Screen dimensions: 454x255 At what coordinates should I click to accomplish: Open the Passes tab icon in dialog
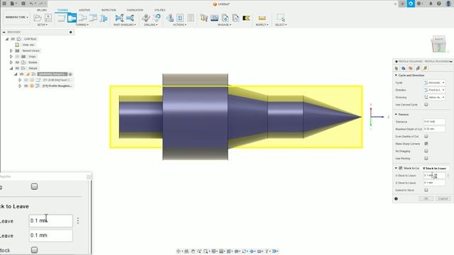point(418,68)
